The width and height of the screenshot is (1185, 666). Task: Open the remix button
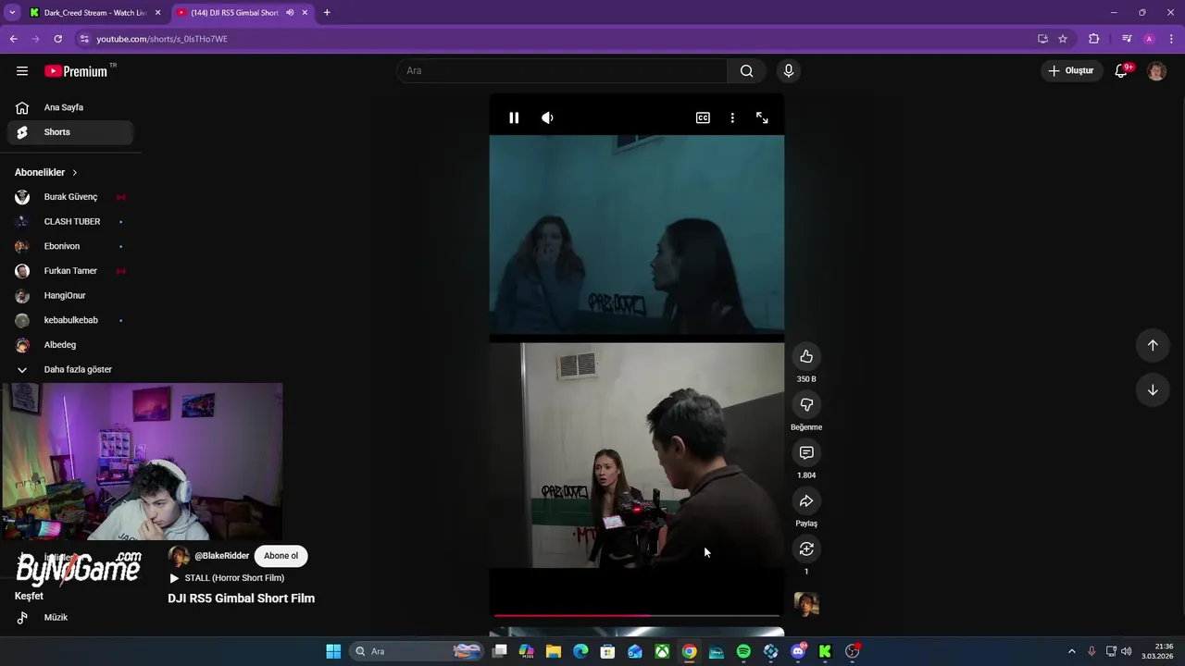click(806, 549)
